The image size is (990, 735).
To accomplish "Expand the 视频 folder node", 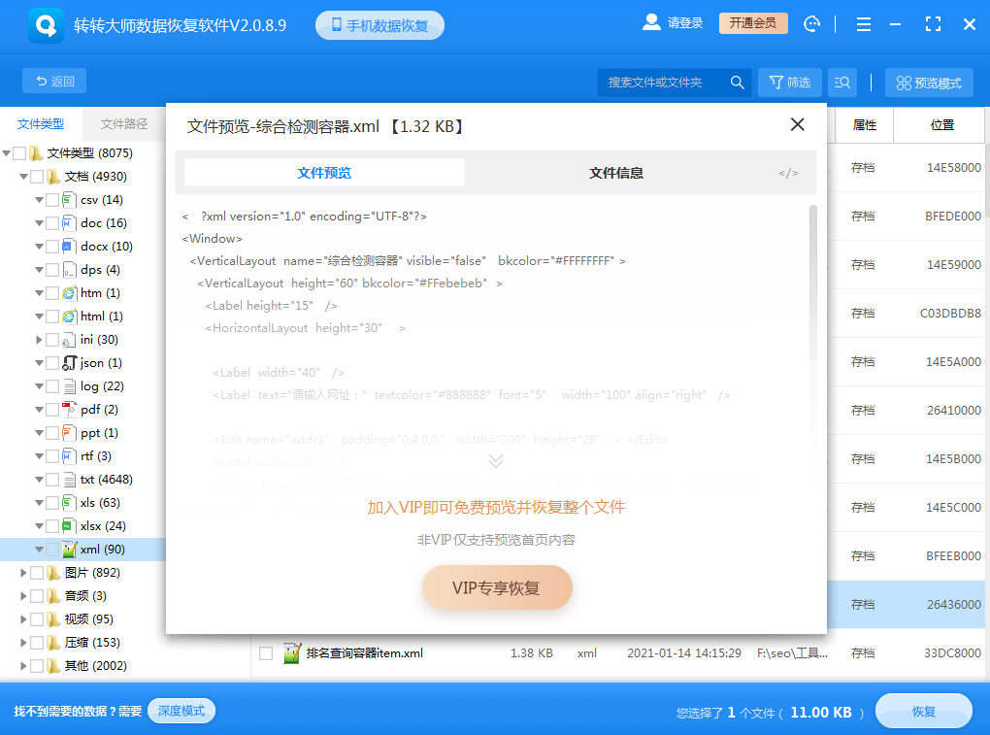I will pos(23,619).
